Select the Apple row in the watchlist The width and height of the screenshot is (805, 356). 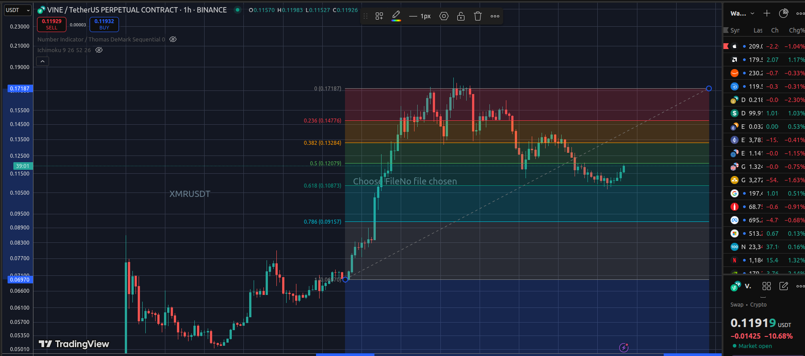pyautogui.click(x=764, y=46)
